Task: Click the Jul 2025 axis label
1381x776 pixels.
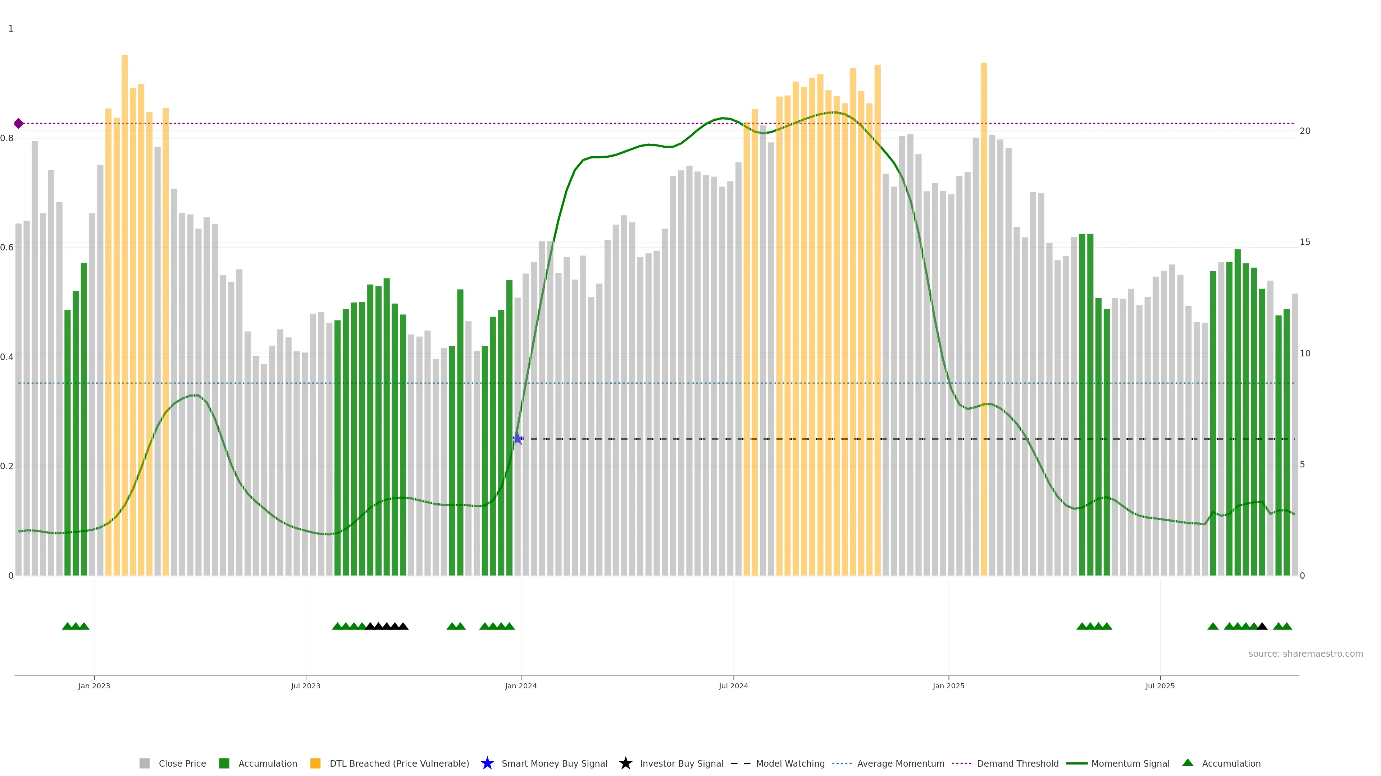Action: point(1160,685)
